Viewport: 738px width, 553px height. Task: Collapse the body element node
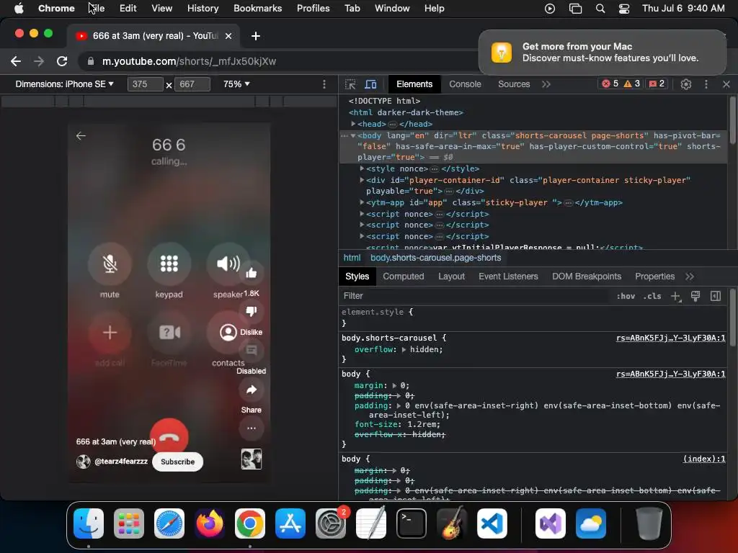coord(353,136)
